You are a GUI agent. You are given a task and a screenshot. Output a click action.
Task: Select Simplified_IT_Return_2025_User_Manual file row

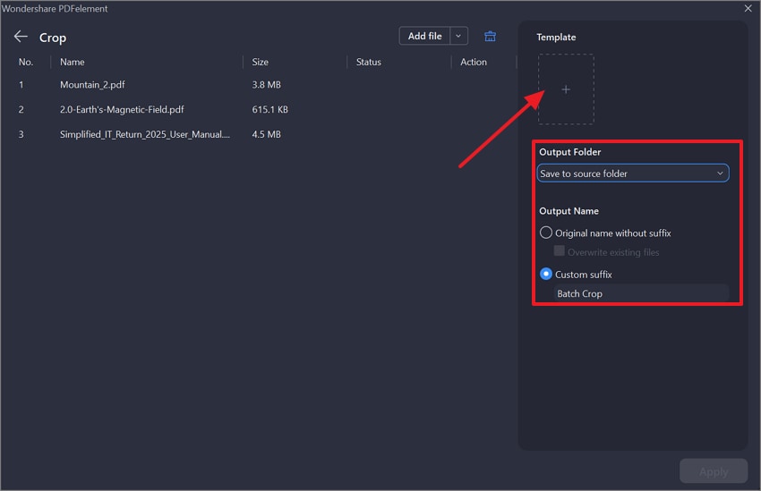pos(258,134)
